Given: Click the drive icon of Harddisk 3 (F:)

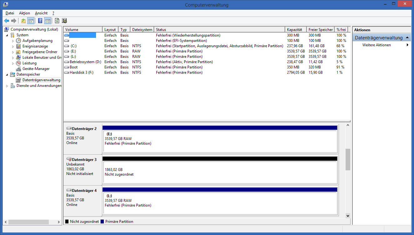Looking at the screenshot, I should pyautogui.click(x=67, y=72).
